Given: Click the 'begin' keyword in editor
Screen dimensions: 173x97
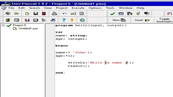Looking at the screenshot, I should pyautogui.click(x=62, y=46).
